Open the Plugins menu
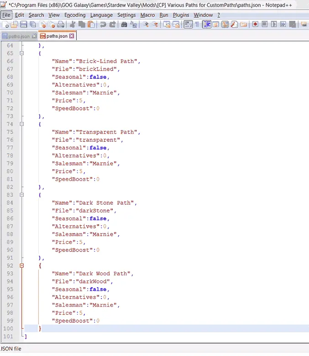Image resolution: width=309 pixels, height=356 pixels. tap(181, 15)
